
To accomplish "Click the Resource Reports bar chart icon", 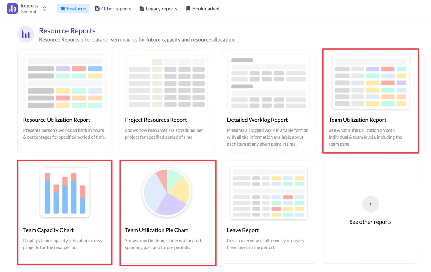I will pyautogui.click(x=26, y=34).
